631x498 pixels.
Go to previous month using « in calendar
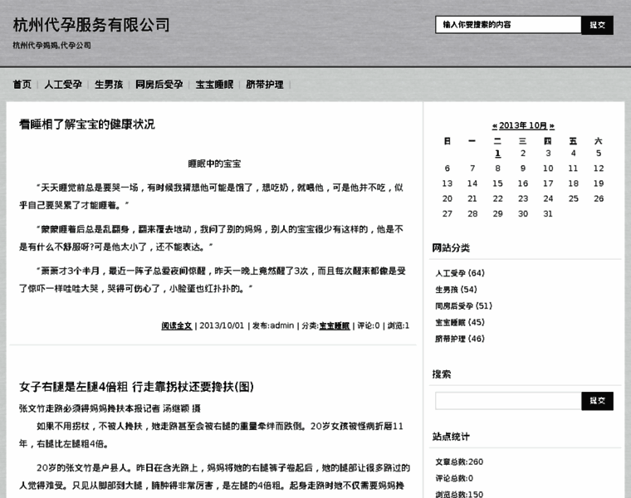[495, 126]
